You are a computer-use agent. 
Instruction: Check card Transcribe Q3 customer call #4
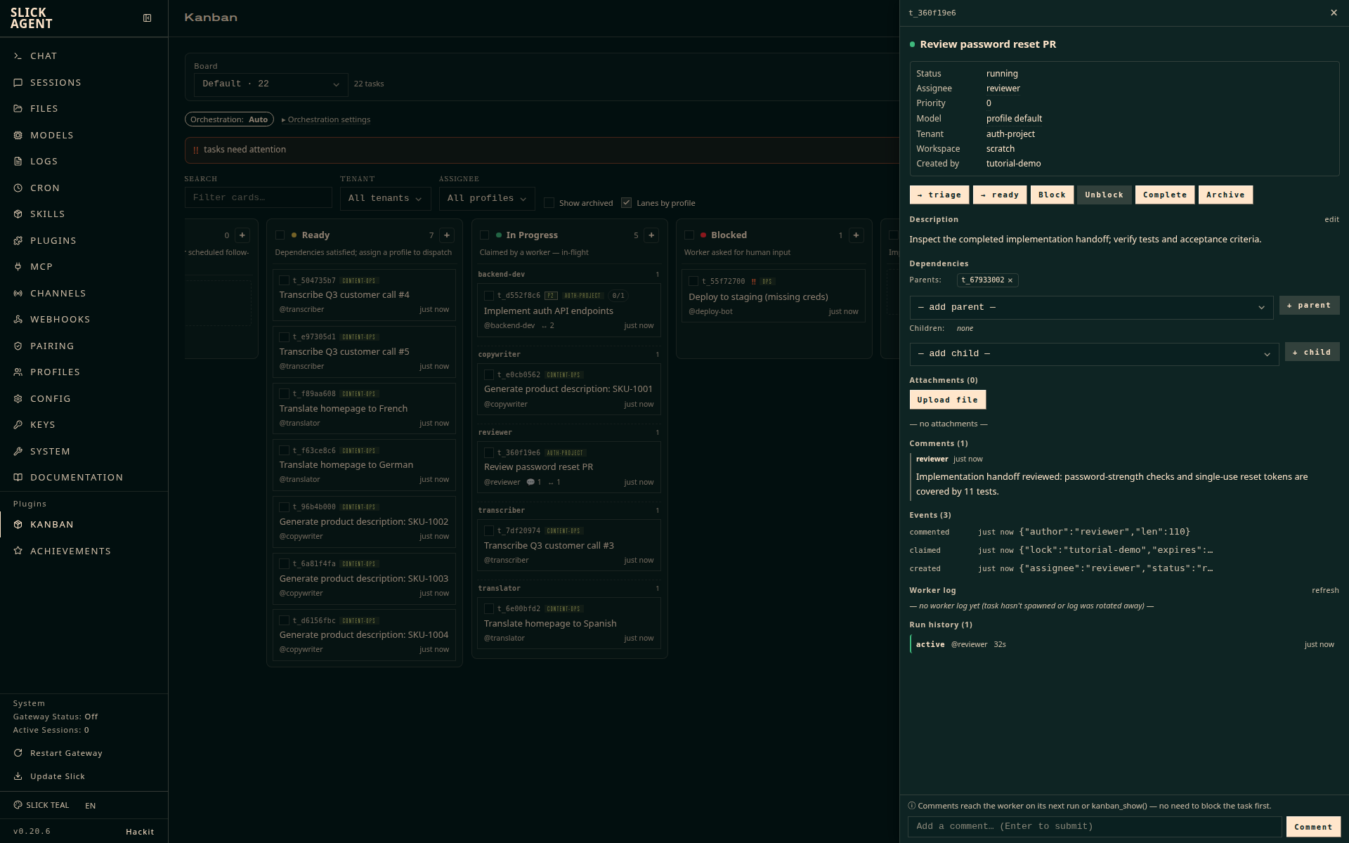tap(285, 281)
